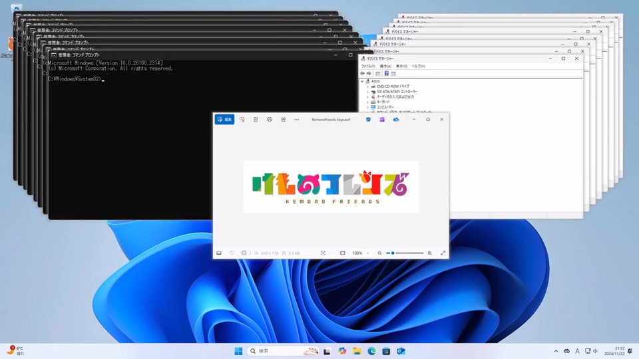
Task: Enter fullscreen mode in Photos
Action: click(443, 253)
